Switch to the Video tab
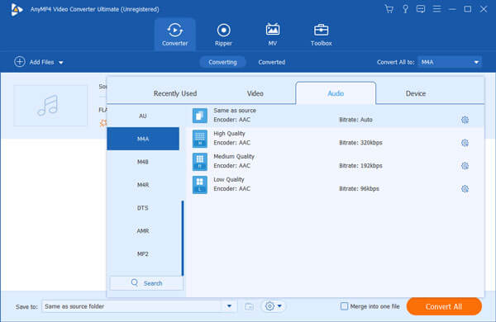This screenshot has height=322, width=496. [x=255, y=93]
